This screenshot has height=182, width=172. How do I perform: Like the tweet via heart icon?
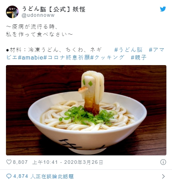(x=9, y=162)
